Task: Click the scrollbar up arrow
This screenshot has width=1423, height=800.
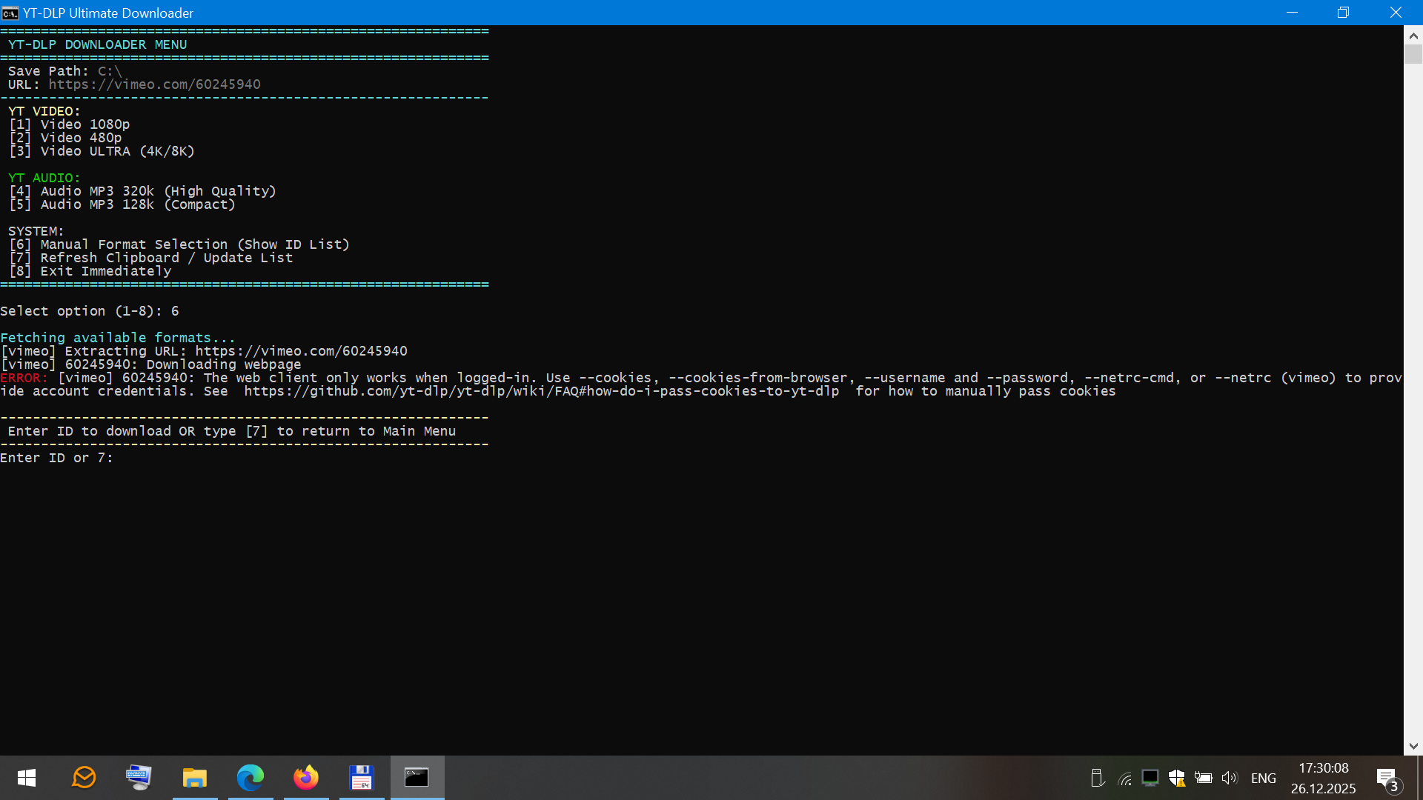Action: [1413, 36]
